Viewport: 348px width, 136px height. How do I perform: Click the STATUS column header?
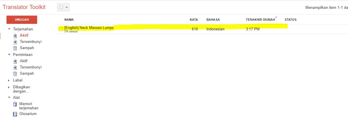click(290, 20)
